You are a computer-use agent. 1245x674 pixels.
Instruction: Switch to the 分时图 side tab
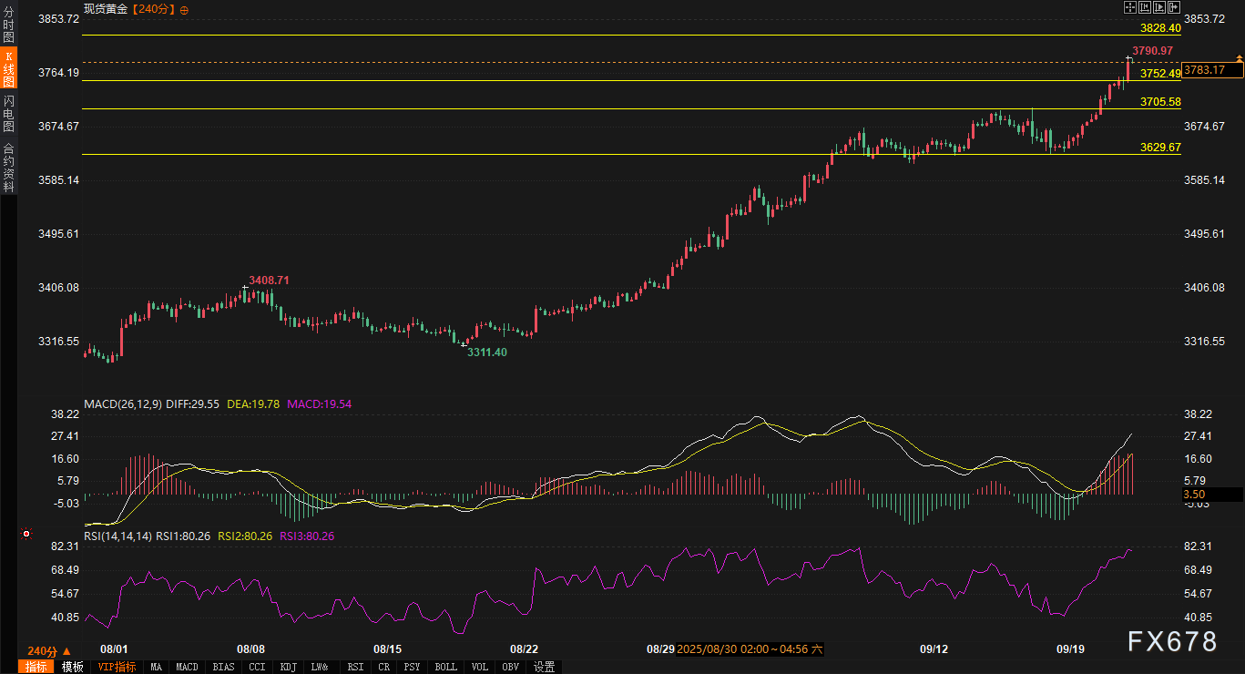tap(8, 25)
